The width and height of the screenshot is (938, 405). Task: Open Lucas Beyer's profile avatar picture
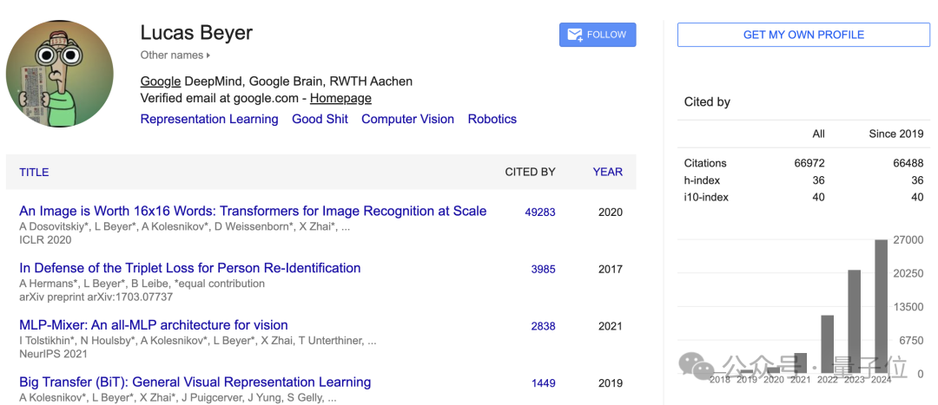tap(60, 74)
